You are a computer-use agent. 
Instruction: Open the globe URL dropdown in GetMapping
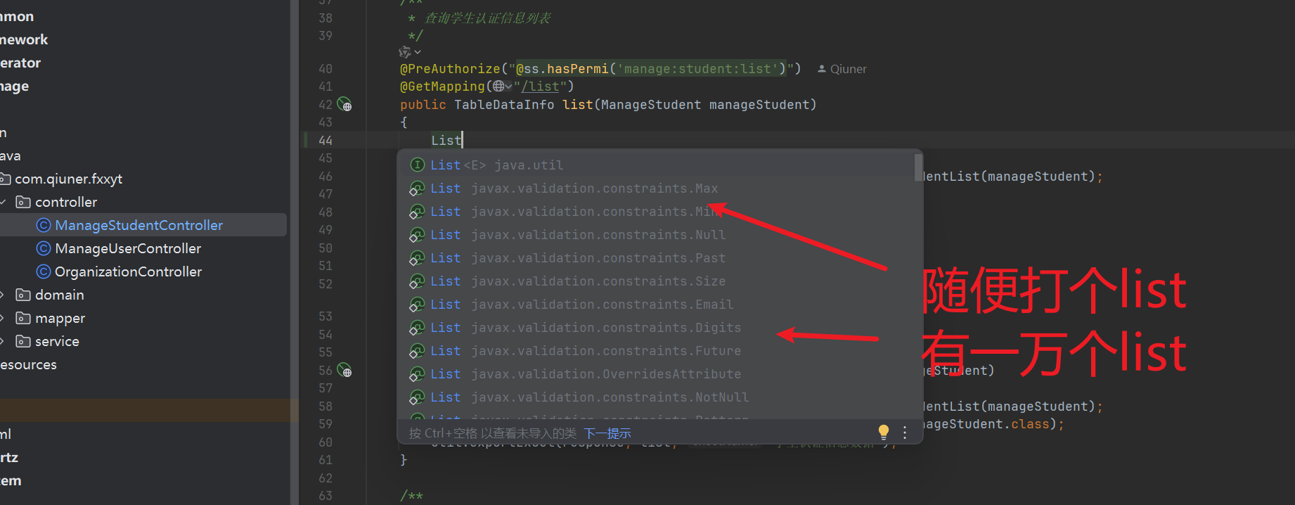(502, 86)
